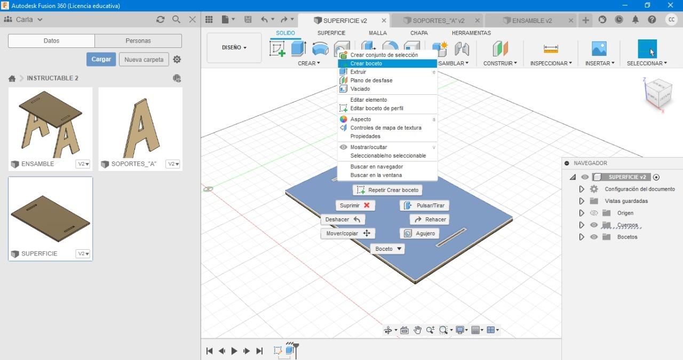Collapse the SUPERFICIE v2 root node
The height and width of the screenshot is (360, 683).
[x=573, y=177]
